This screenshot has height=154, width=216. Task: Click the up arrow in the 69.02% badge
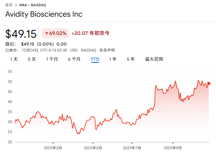click(x=46, y=33)
